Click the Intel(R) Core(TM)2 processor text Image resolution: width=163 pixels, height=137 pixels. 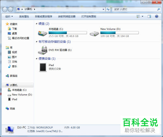tap(50, 131)
